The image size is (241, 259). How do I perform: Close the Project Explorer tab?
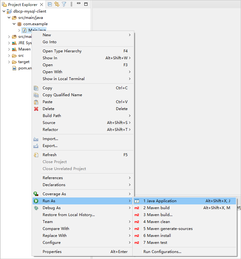click(42, 4)
